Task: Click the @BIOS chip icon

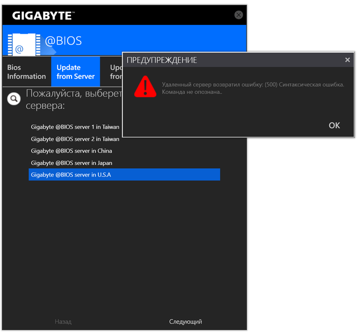Action: coord(24,44)
